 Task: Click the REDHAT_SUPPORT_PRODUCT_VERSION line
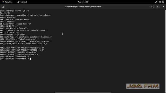(20, 55)
